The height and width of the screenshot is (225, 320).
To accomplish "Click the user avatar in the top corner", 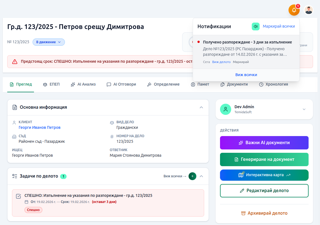I will [x=309, y=10].
